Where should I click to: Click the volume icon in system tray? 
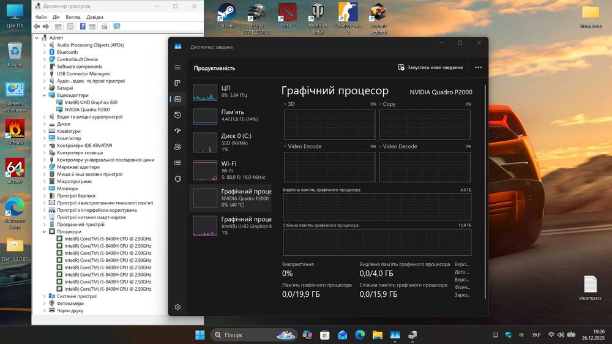pos(561,335)
